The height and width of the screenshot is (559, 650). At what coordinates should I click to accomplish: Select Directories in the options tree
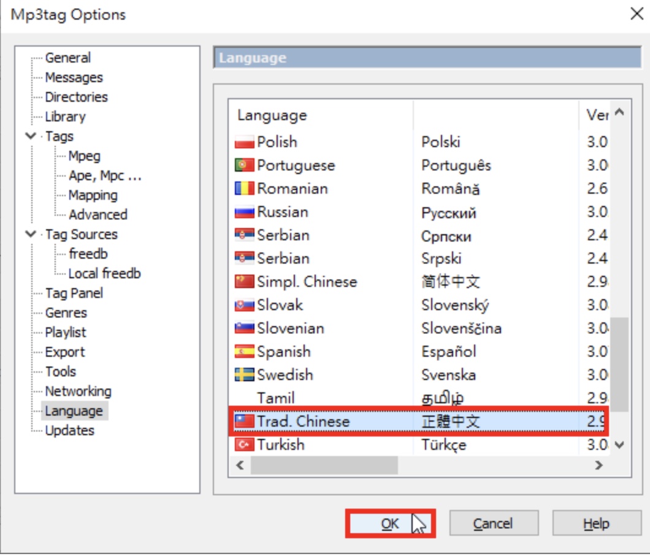click(x=77, y=97)
